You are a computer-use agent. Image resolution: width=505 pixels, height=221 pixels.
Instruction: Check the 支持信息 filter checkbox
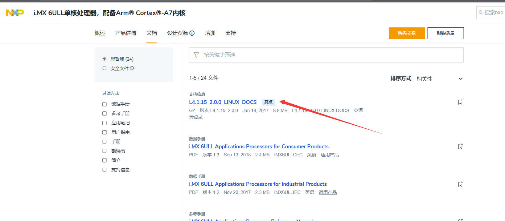coord(105,170)
